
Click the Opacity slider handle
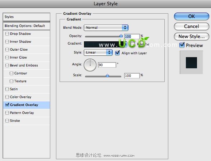(x=121, y=36)
